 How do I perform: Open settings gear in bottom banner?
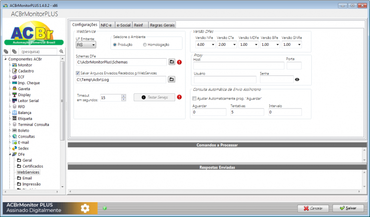pos(85,208)
